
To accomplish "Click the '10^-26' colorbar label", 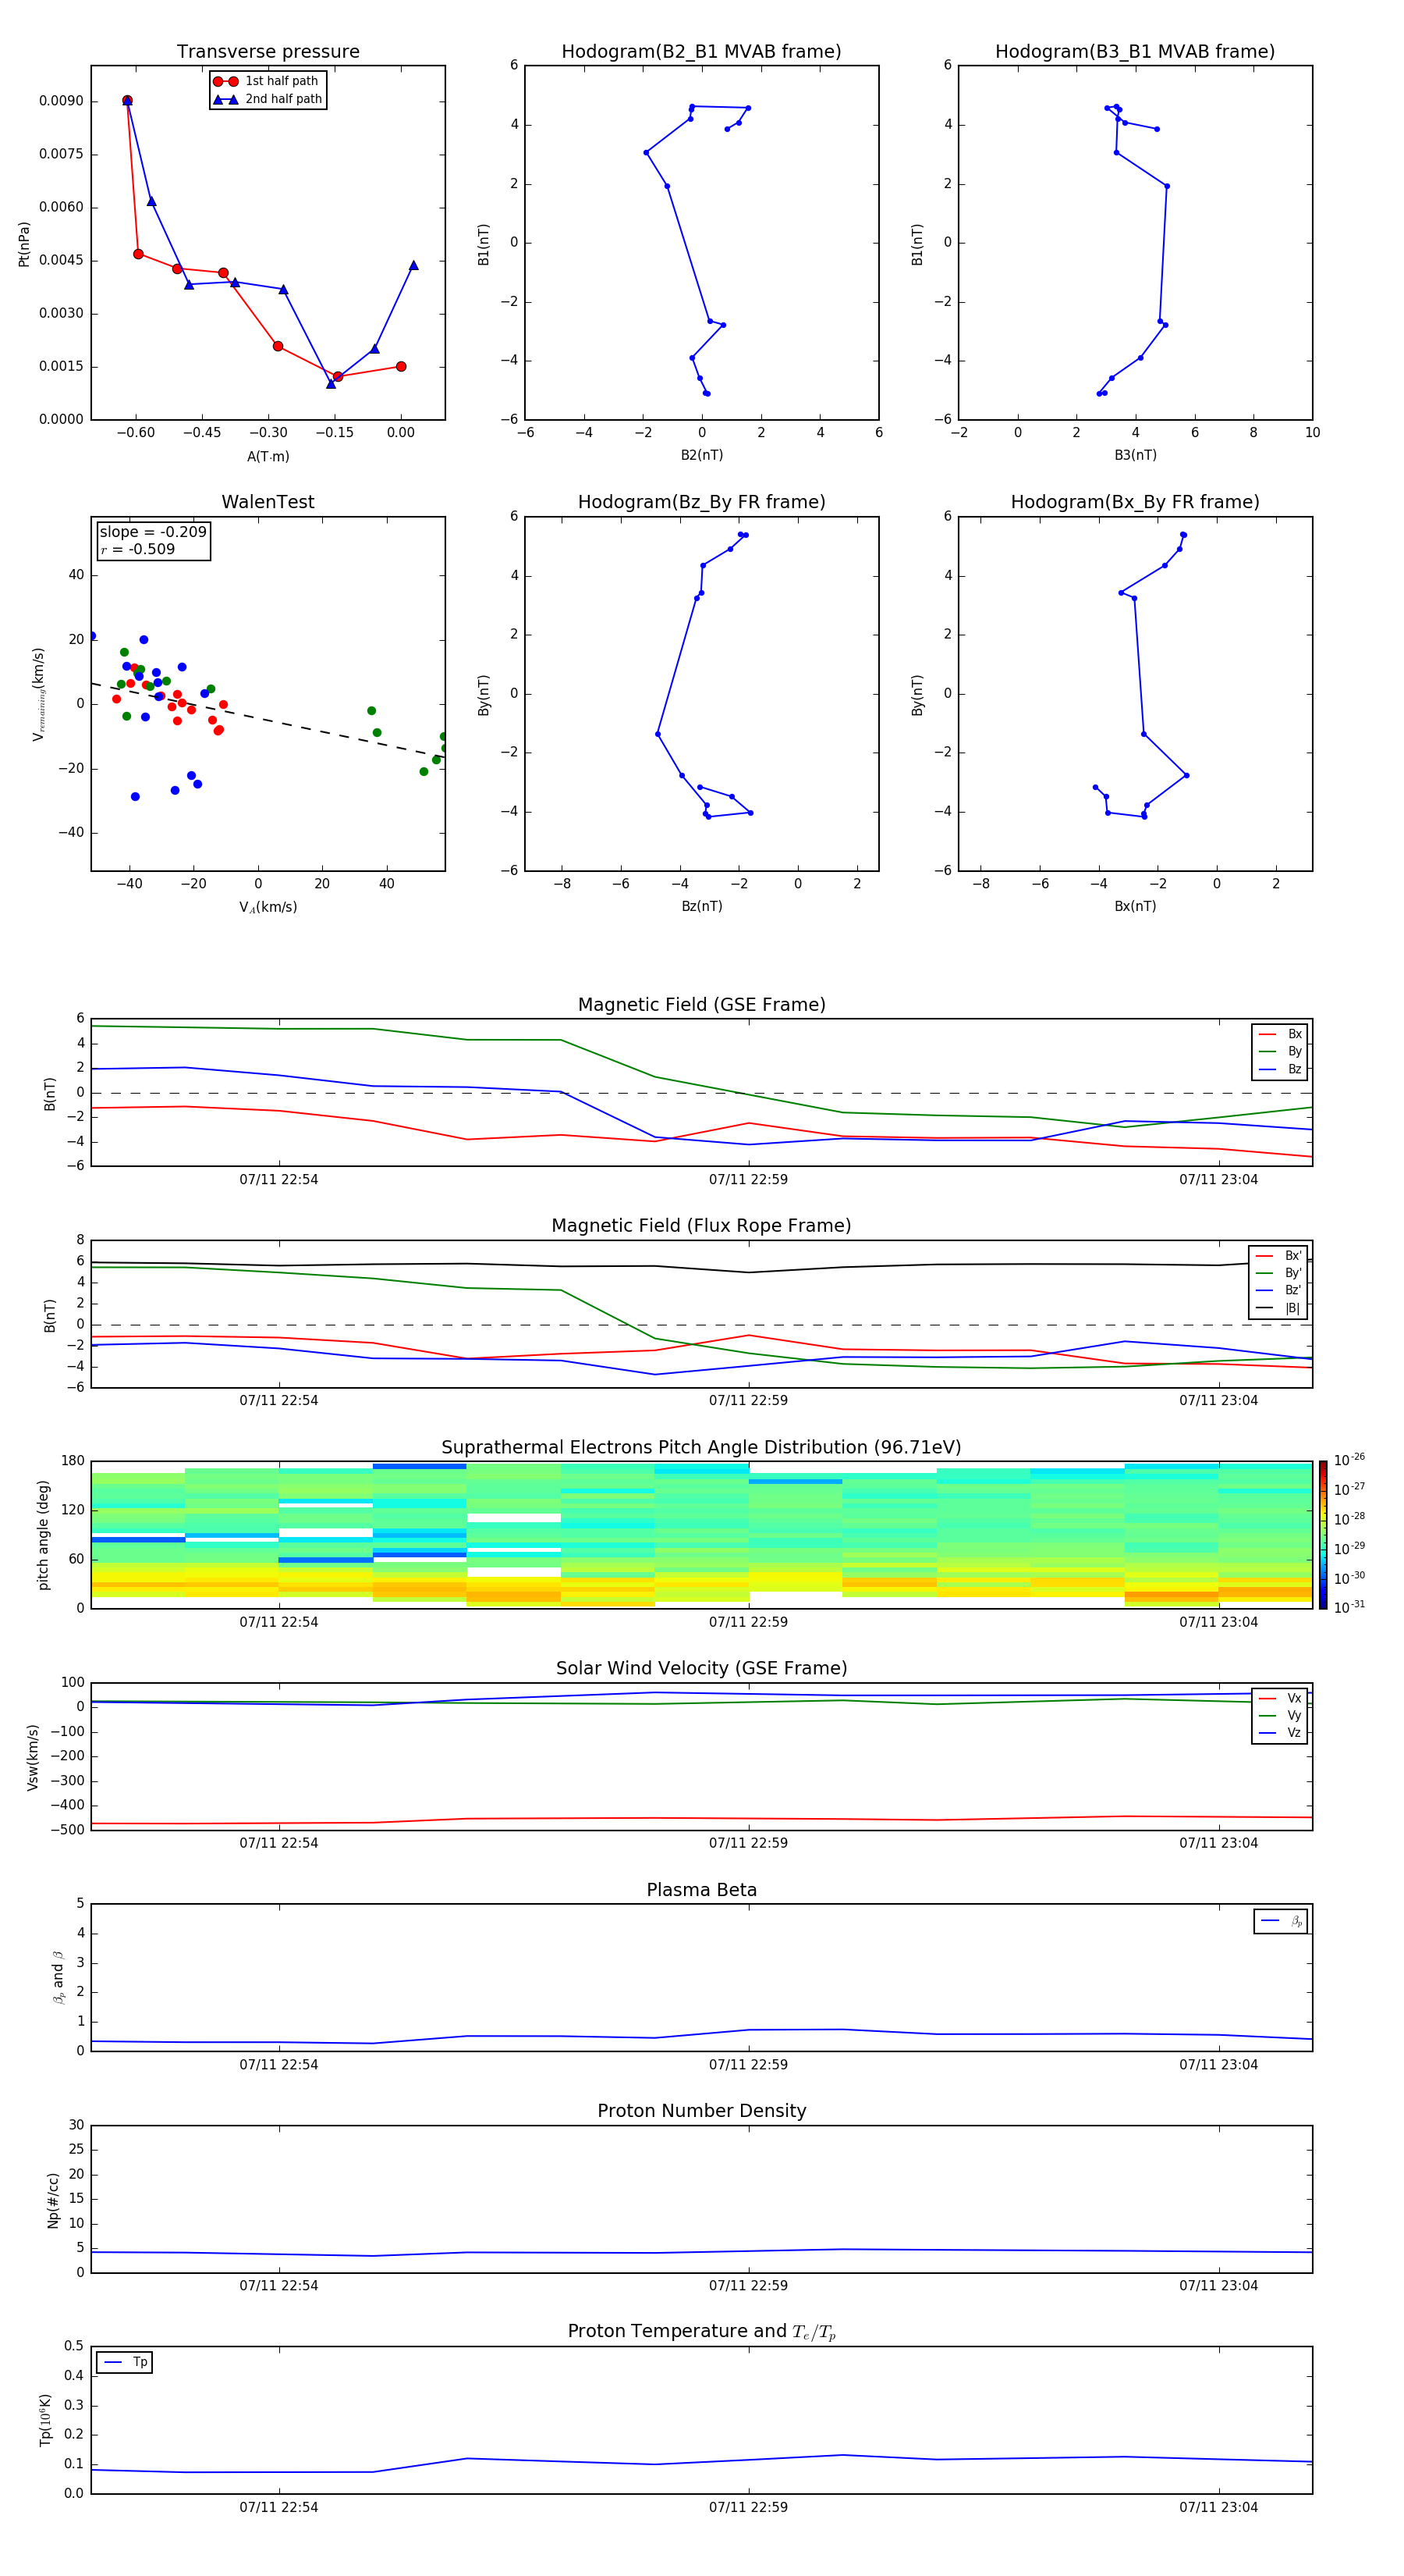I will pyautogui.click(x=1349, y=1460).
